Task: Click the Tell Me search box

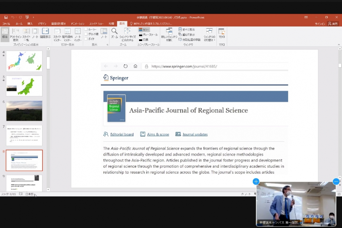Action: [x=151, y=24]
